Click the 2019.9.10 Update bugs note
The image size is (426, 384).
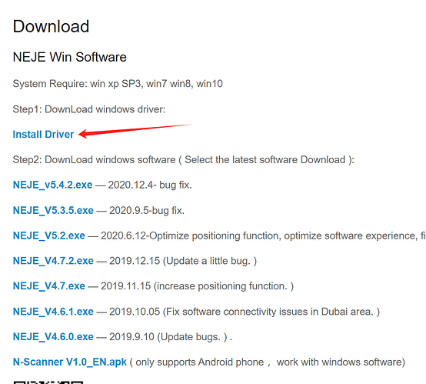click(171, 337)
